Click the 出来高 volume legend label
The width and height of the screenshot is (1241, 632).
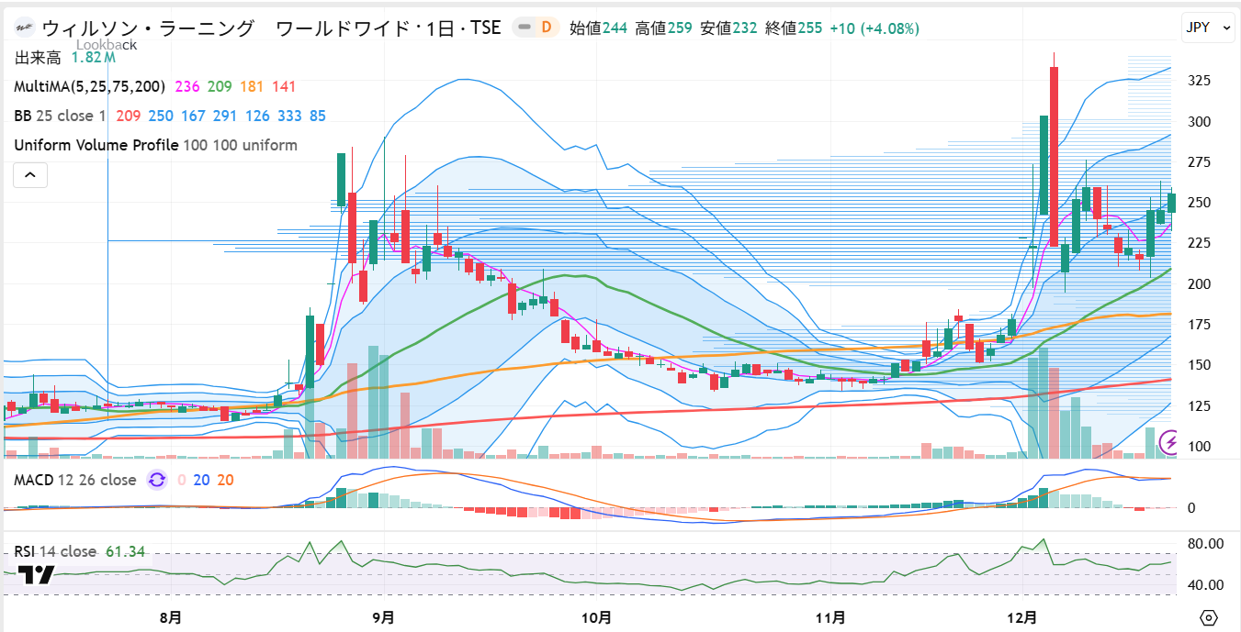[38, 58]
